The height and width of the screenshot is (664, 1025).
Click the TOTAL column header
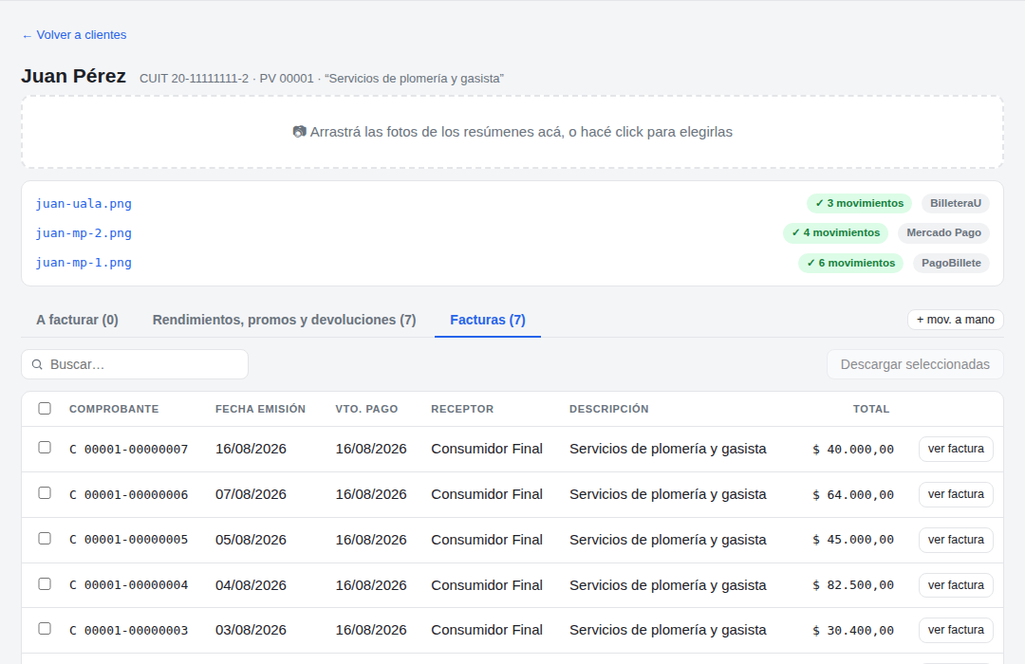point(870,409)
